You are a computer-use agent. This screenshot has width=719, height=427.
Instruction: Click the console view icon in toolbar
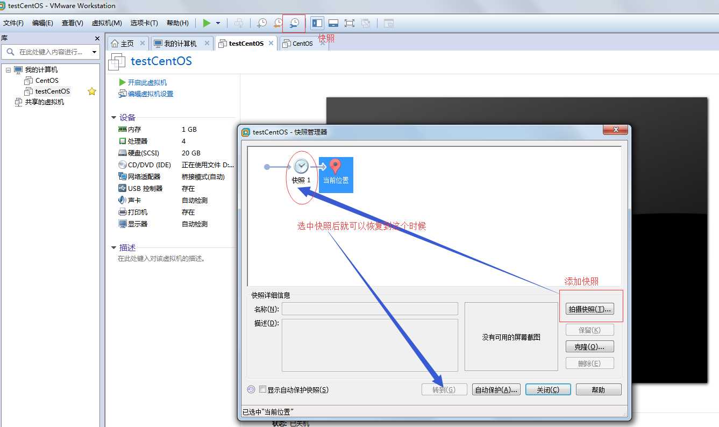[388, 23]
